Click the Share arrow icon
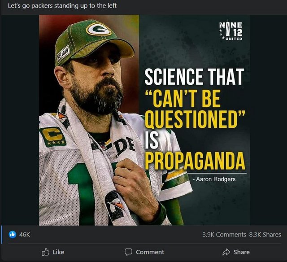The width and height of the screenshot is (287, 262). (x=226, y=252)
